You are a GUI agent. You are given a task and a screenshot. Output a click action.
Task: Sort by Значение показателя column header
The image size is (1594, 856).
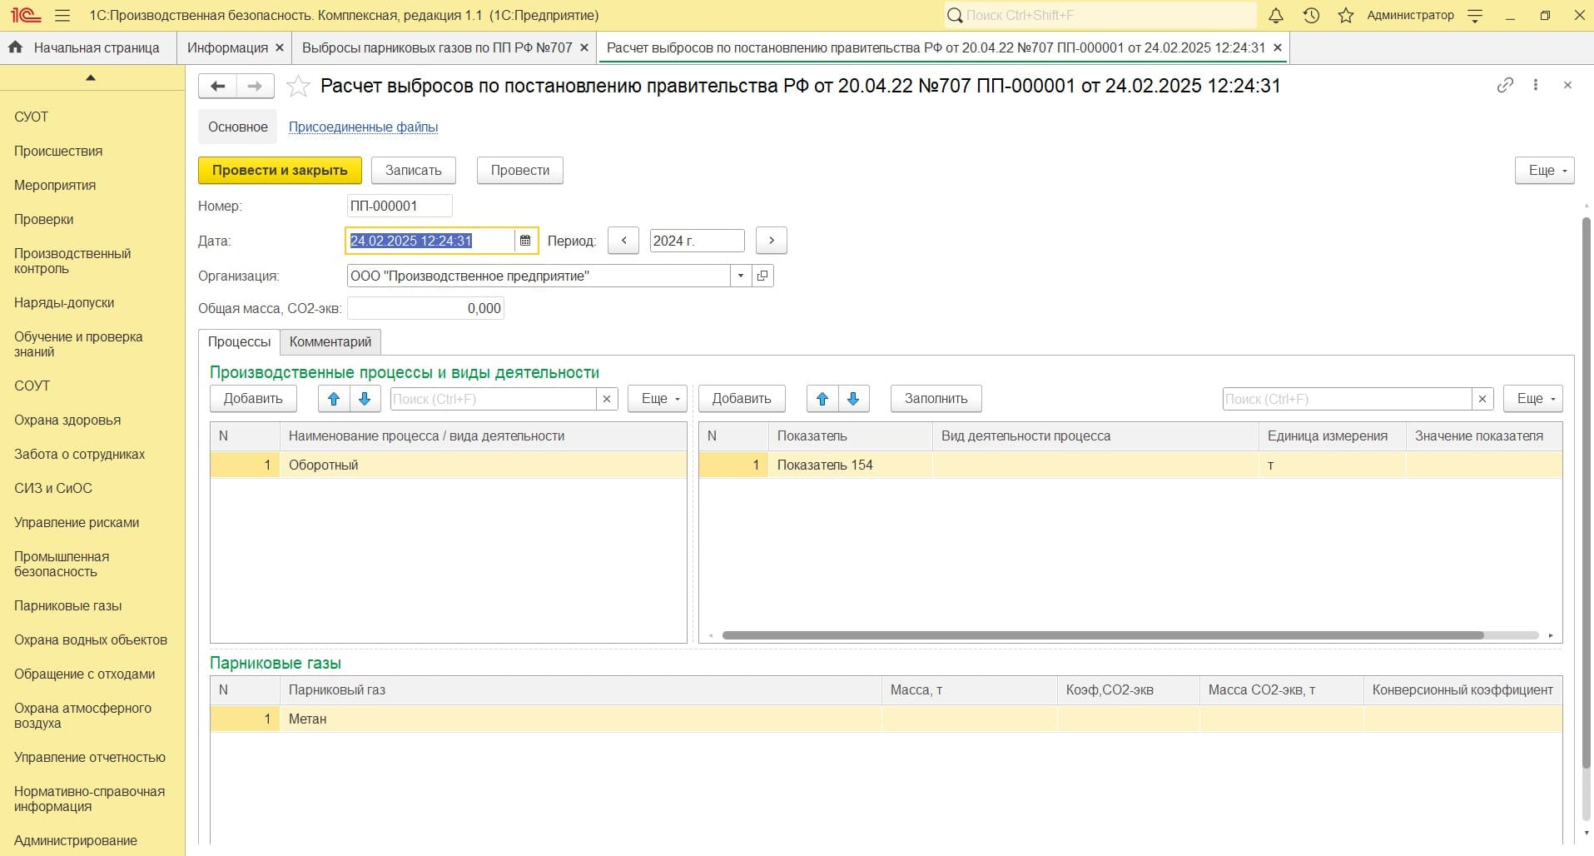1484,436
